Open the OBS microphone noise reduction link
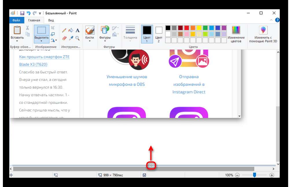 point(127,80)
